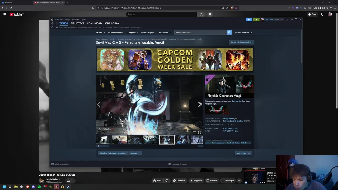Open Centro de la comunidad
The width and height of the screenshot is (338, 190).
pos(241,42)
